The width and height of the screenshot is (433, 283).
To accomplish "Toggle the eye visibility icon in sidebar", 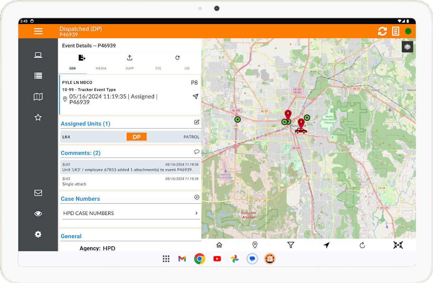I will pos(38,214).
